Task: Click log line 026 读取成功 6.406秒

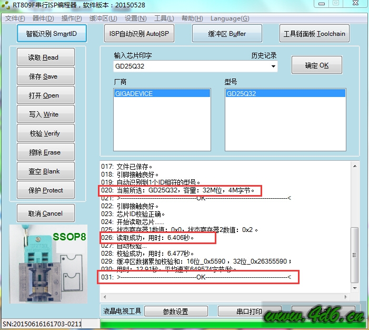Action: 147,238
